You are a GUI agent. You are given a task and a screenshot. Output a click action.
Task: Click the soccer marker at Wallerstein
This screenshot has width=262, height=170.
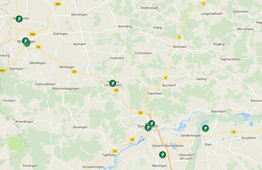point(19,19)
